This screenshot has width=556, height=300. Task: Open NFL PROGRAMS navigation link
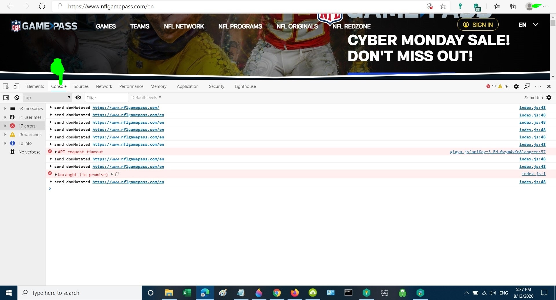(240, 26)
